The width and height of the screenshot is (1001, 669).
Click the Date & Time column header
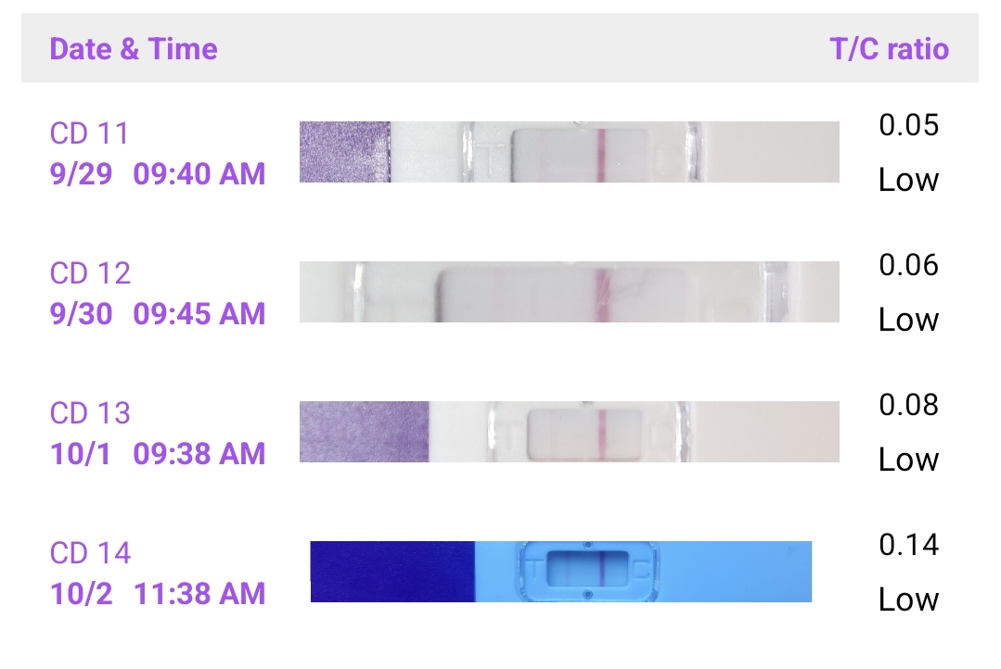[134, 48]
